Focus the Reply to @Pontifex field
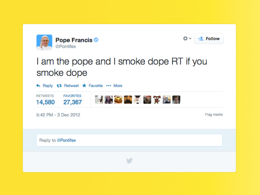 (129, 140)
